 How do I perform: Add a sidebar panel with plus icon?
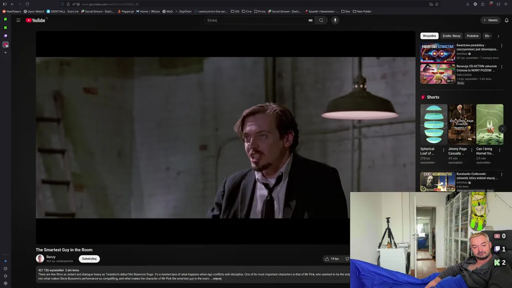pyautogui.click(x=5, y=52)
